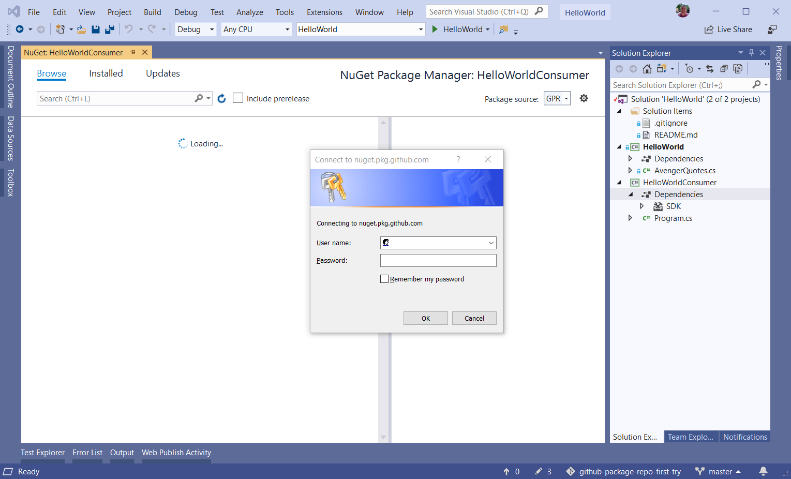Click the Save All toolbar icon

(x=109, y=29)
